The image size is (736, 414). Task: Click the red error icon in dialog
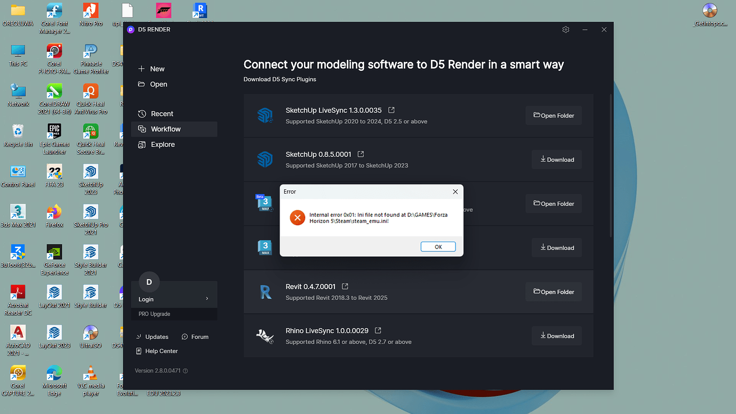click(x=297, y=218)
